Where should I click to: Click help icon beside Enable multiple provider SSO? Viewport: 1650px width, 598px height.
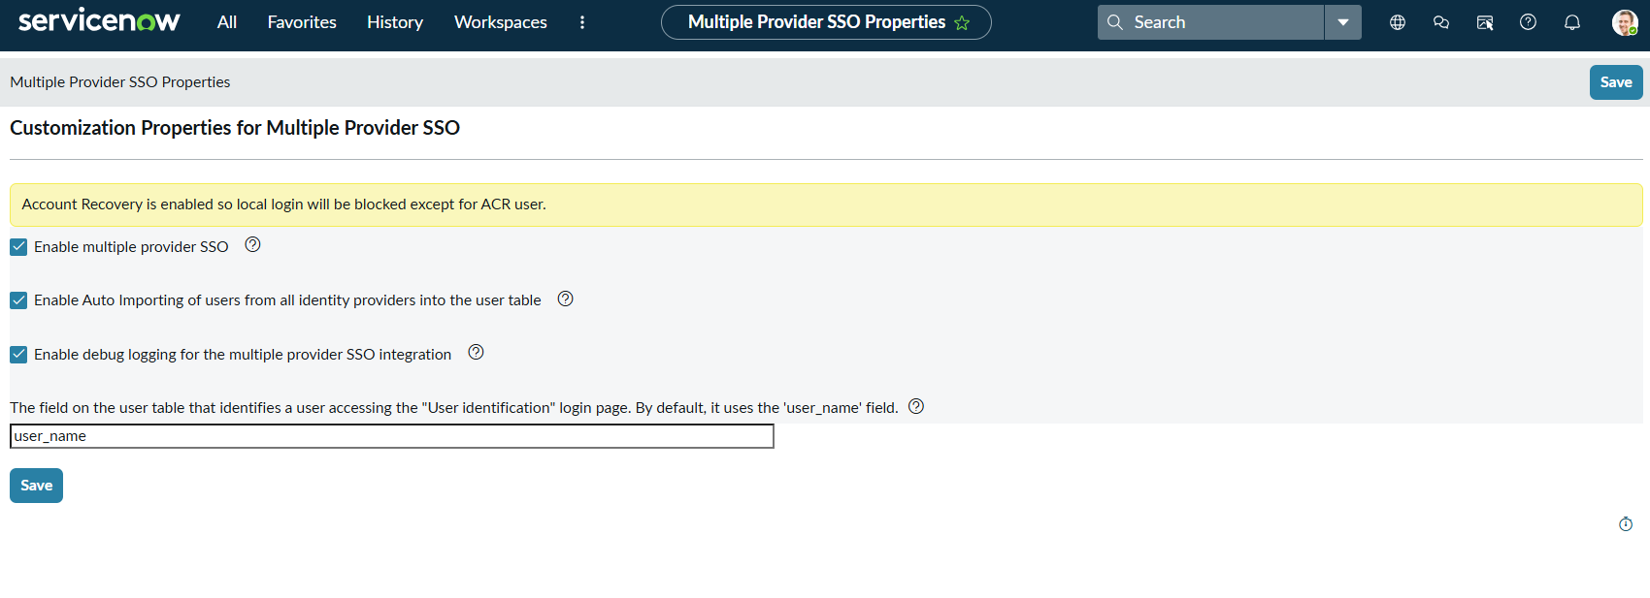(252, 245)
